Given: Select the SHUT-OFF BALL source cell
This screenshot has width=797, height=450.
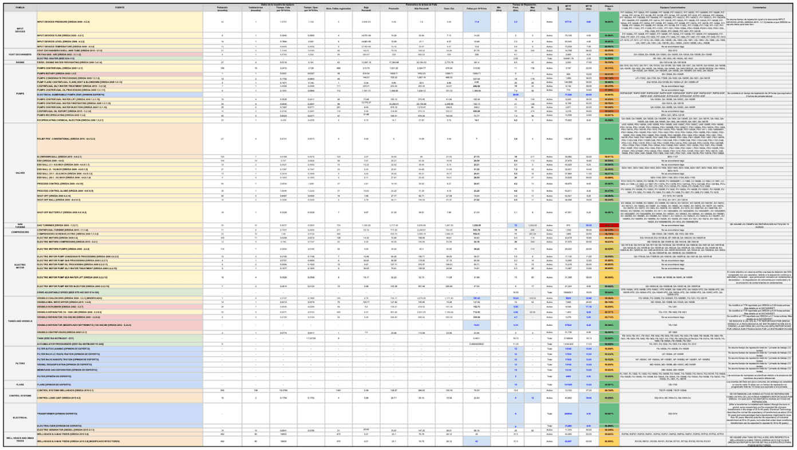Looking at the screenshot, I should tap(120, 200).
